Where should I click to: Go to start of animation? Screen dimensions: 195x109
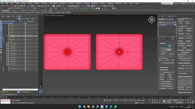pos(150,100)
